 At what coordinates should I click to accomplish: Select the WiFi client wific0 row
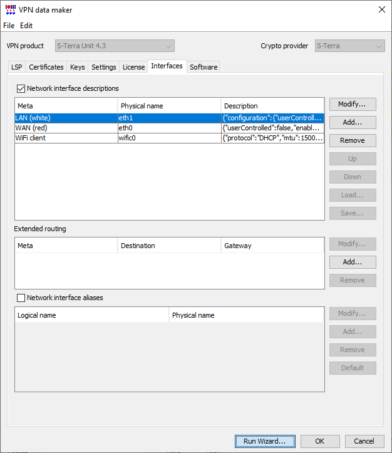click(x=170, y=138)
